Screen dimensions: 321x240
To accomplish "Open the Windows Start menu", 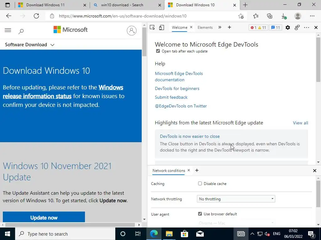I will (8, 234).
